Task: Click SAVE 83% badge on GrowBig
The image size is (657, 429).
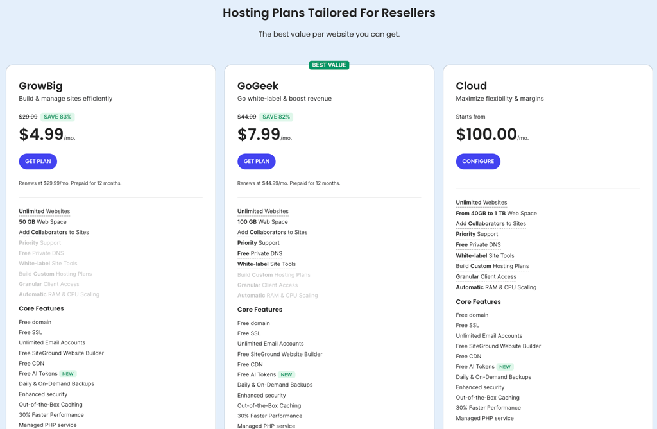Action: tap(58, 117)
